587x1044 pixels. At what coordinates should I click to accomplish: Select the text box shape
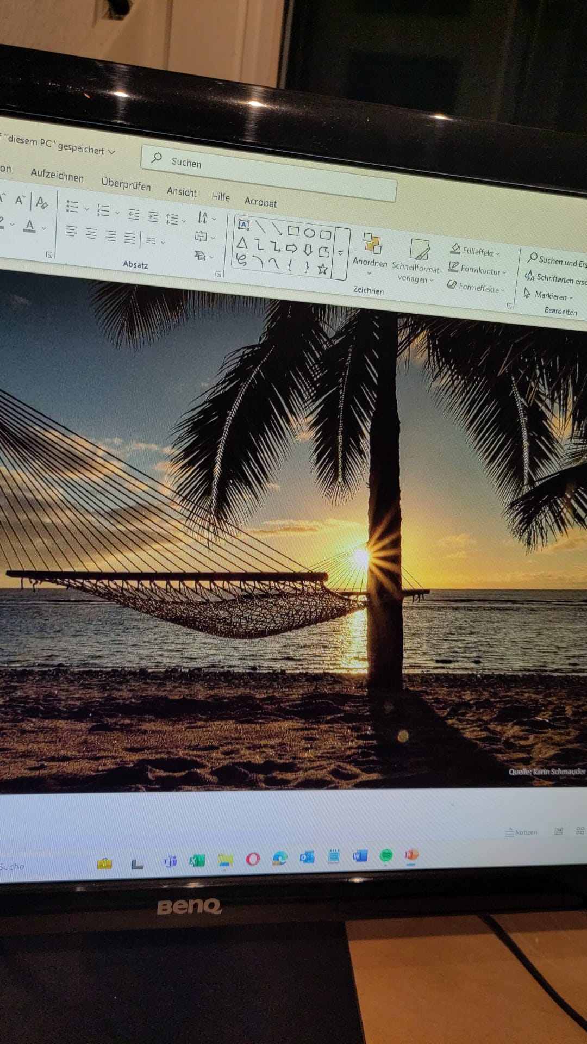(243, 225)
